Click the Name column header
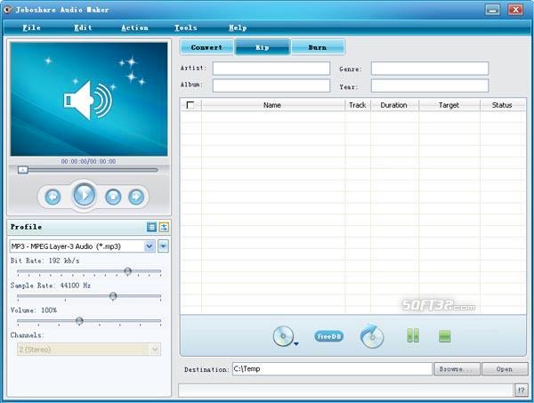 273,105
